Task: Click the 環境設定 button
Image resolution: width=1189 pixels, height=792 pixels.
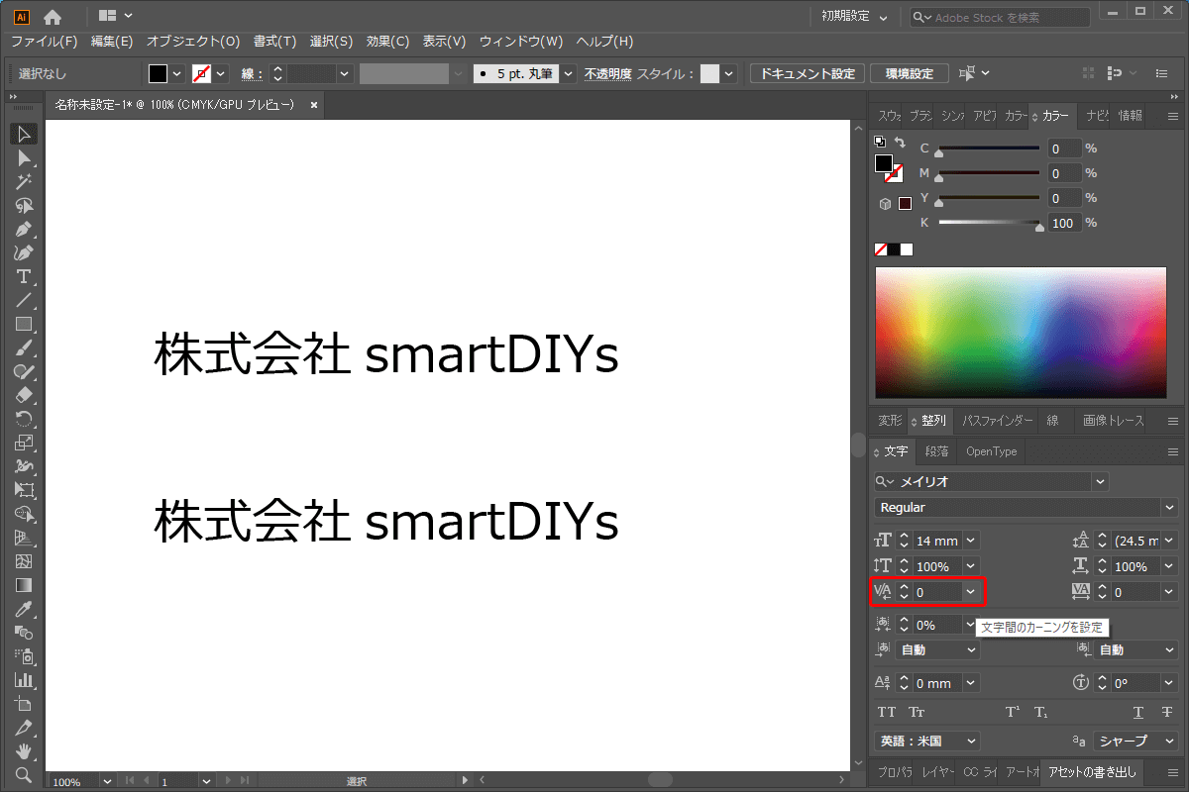Action: pos(910,73)
